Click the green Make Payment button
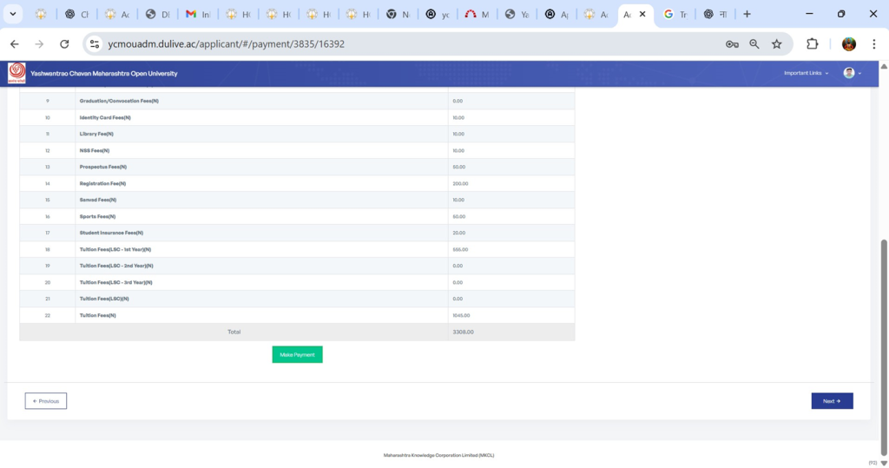This screenshot has height=468, width=889. coord(297,354)
